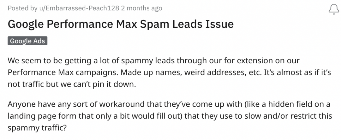
Task: Click the notification bell icon
Action: tap(333, 9)
